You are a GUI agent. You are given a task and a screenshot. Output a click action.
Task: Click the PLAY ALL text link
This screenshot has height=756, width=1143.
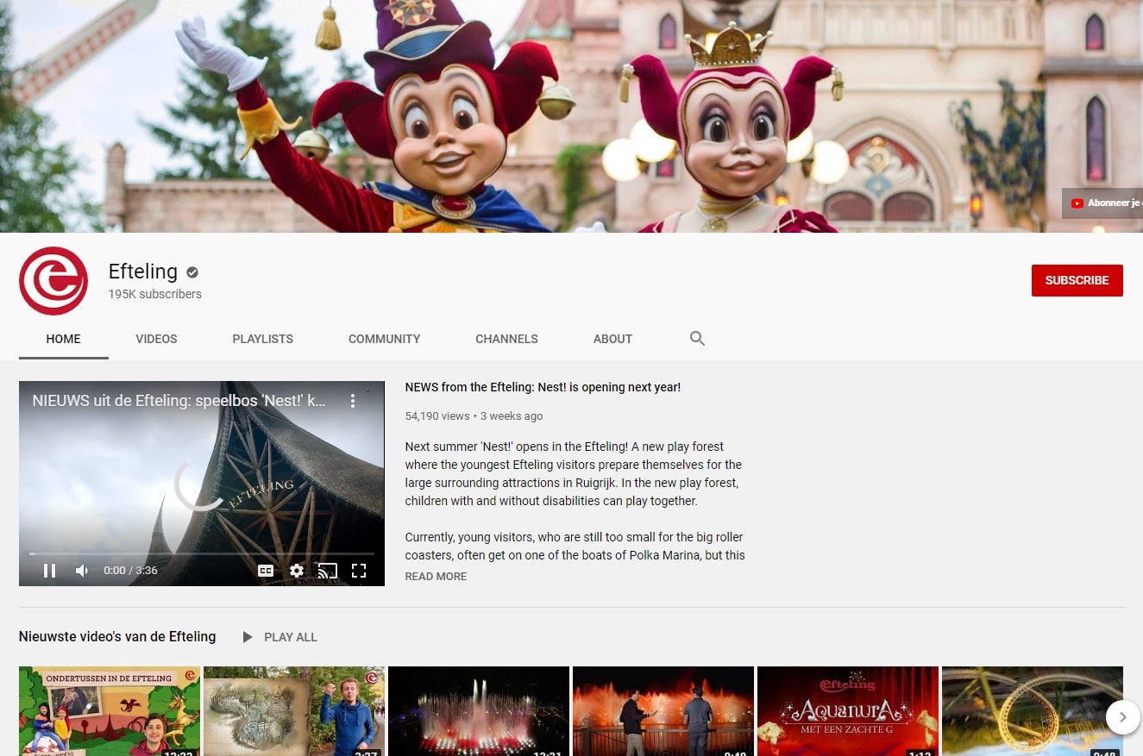[x=291, y=637]
